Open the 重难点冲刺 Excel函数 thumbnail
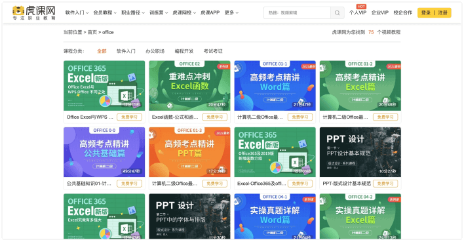Image resolution: width=464 pixels, height=242 pixels. (x=189, y=86)
